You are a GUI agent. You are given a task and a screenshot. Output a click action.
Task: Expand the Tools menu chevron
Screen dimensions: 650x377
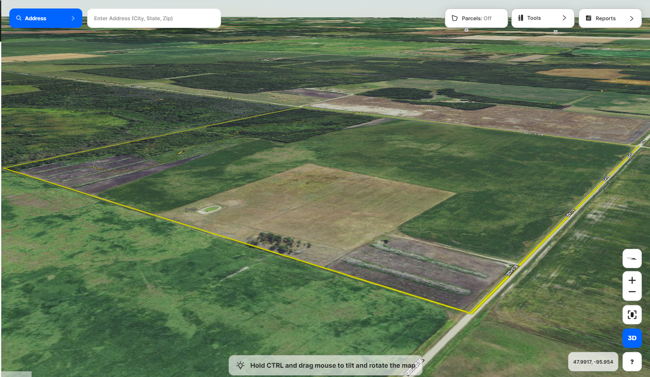(564, 18)
